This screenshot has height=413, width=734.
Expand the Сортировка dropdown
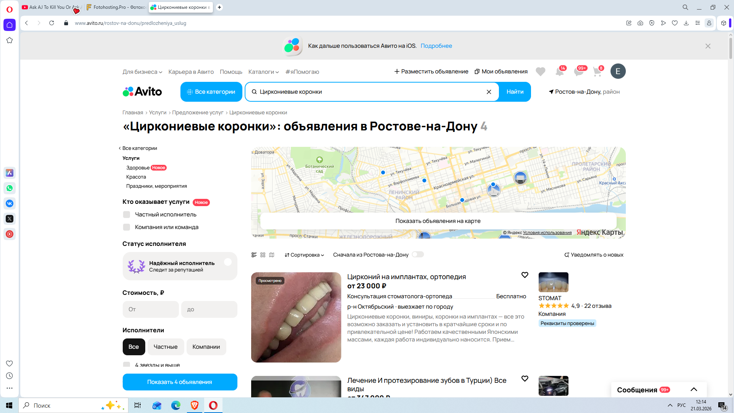pyautogui.click(x=304, y=255)
